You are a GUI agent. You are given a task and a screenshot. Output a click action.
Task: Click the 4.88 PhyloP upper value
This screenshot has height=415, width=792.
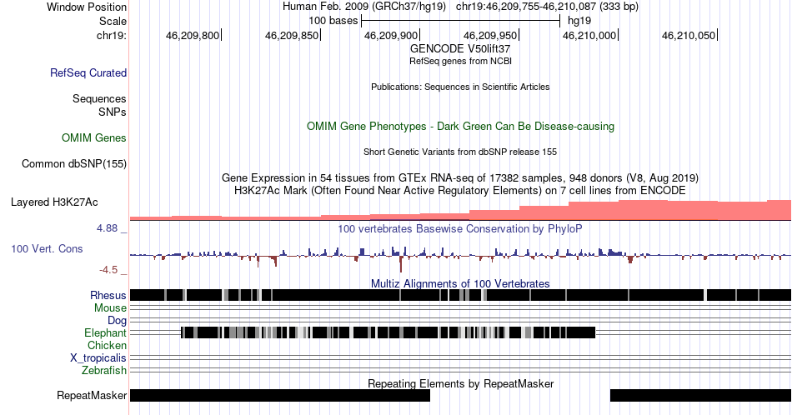click(x=107, y=228)
